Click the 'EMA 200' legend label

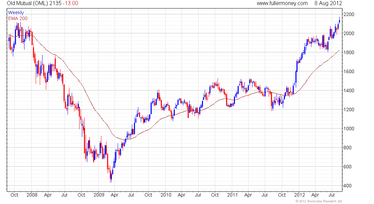[18, 18]
